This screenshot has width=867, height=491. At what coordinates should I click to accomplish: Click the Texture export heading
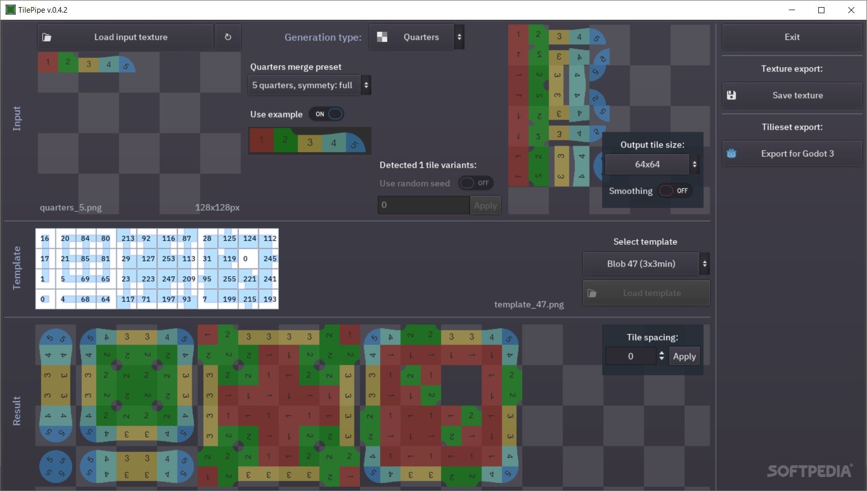[792, 69]
